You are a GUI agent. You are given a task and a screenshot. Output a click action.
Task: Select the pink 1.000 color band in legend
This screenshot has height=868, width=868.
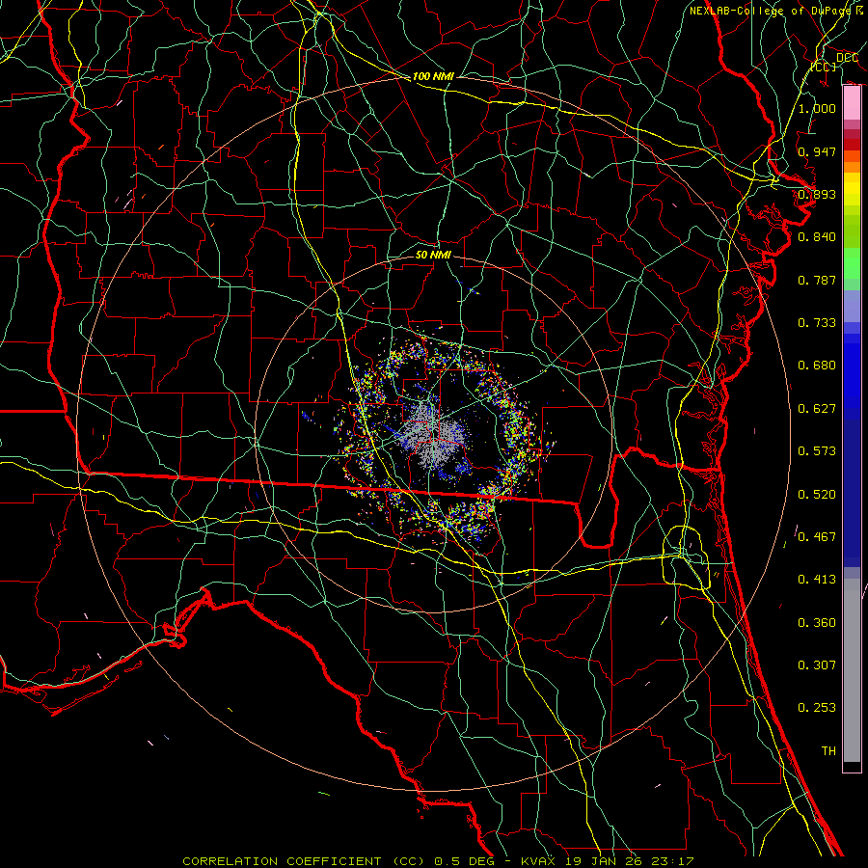click(852, 101)
